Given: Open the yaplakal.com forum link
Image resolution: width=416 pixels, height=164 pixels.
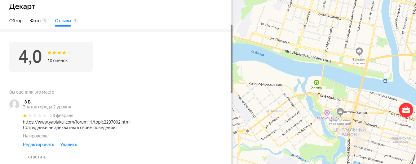Looking at the screenshot, I should click(x=77, y=122).
